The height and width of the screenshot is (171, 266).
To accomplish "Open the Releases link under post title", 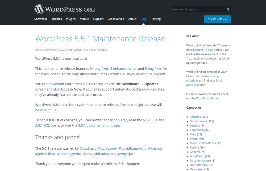I will 102,50.
